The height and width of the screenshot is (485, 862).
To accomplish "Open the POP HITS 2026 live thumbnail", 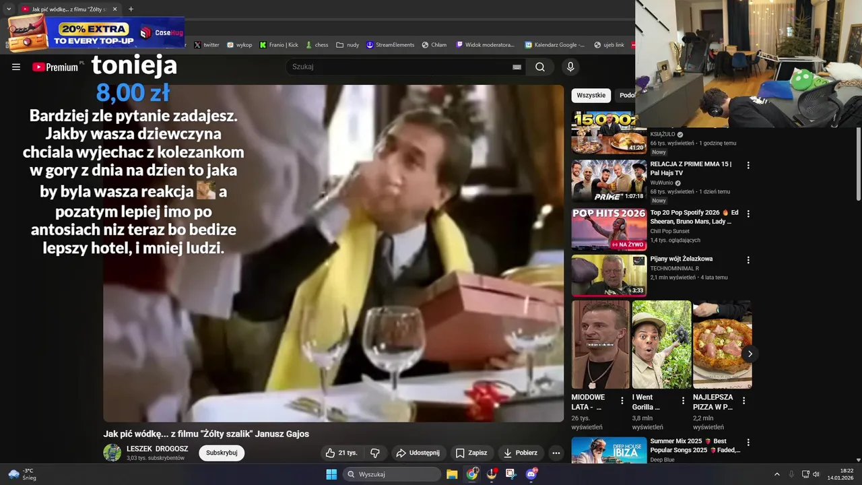I will point(609,229).
